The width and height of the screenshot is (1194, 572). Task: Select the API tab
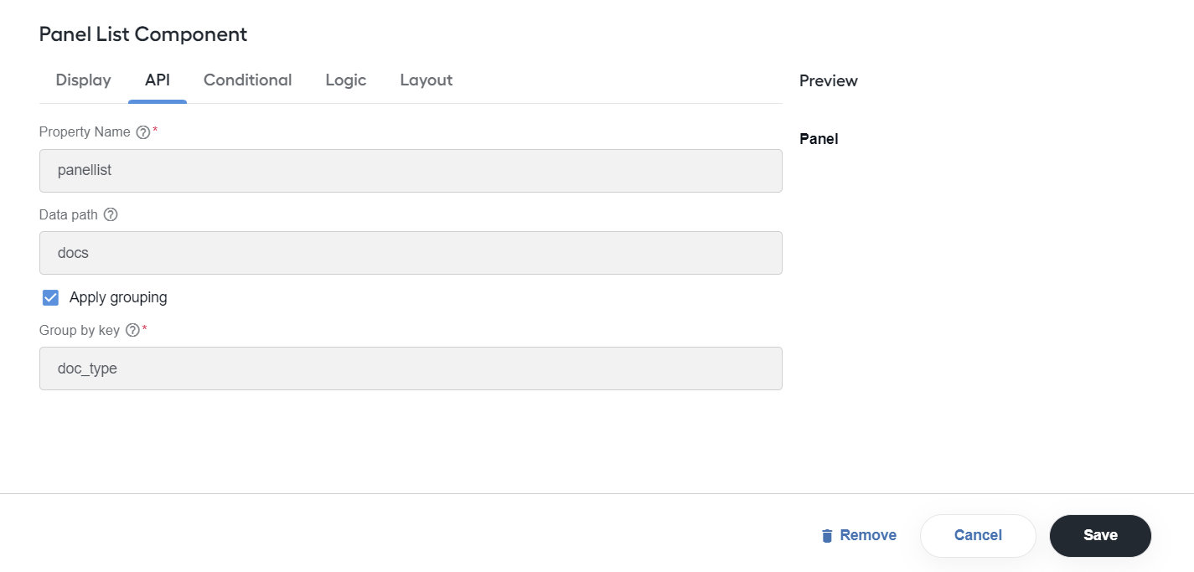(158, 80)
